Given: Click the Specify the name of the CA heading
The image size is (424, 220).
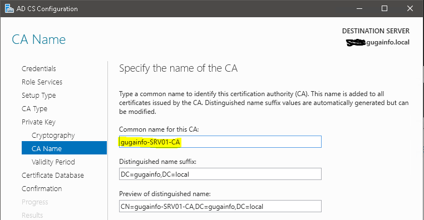Looking at the screenshot, I should (x=178, y=68).
